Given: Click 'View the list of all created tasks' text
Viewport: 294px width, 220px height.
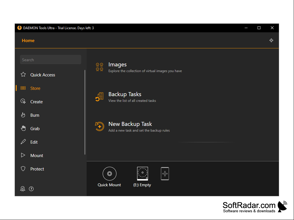Looking at the screenshot, I should click(132, 101).
